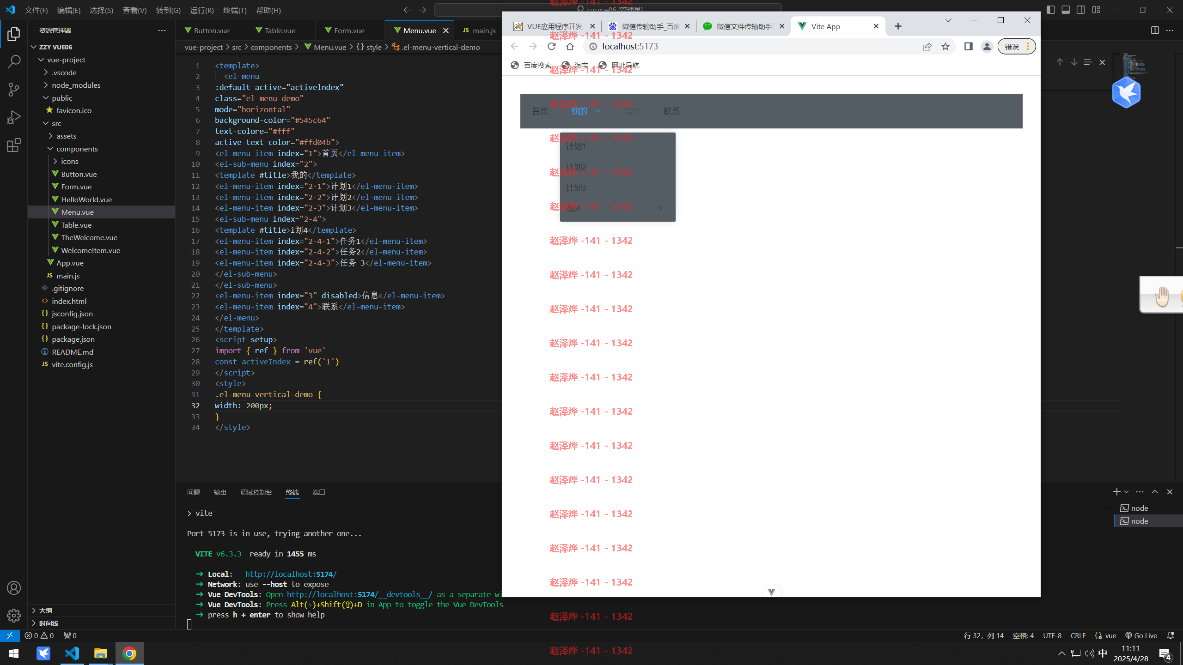The height and width of the screenshot is (665, 1183).
Task: Change line ending CRLF in status bar
Action: [1078, 635]
